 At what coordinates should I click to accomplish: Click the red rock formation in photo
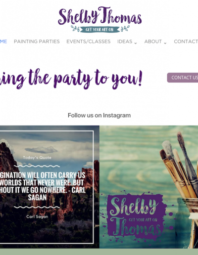tap(7, 157)
